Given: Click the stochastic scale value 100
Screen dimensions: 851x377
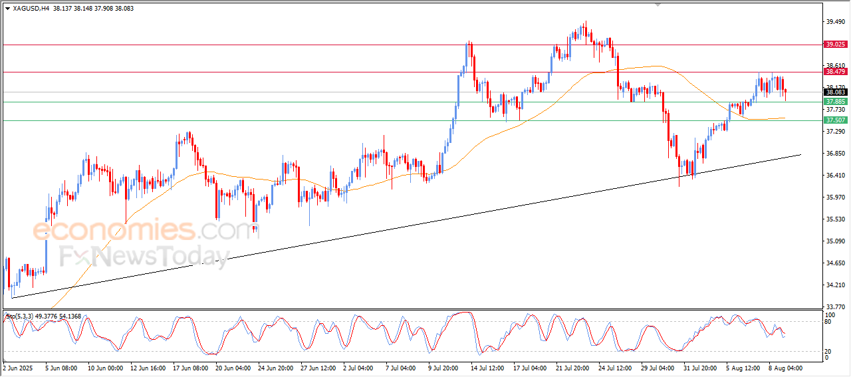Looking at the screenshot, I should [x=830, y=314].
